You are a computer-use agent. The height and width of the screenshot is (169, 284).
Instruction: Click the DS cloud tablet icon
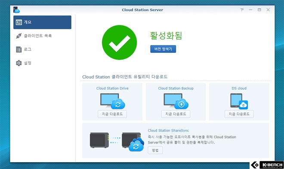point(239,101)
